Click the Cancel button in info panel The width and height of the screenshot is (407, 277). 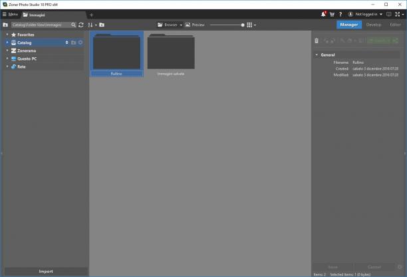[374, 267]
